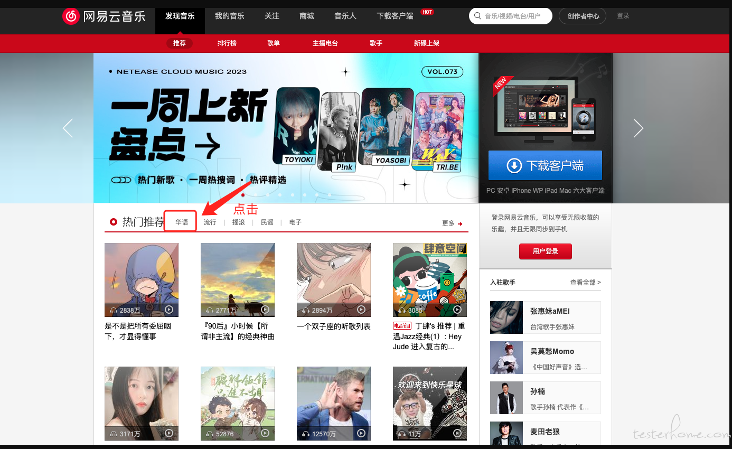Open the 关注 tab
Screen dimensions: 732x449
(x=272, y=16)
